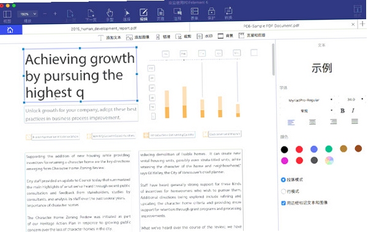
Task: Switch to PE6-Sample PDF Document.pdf tab
Action: point(271,26)
